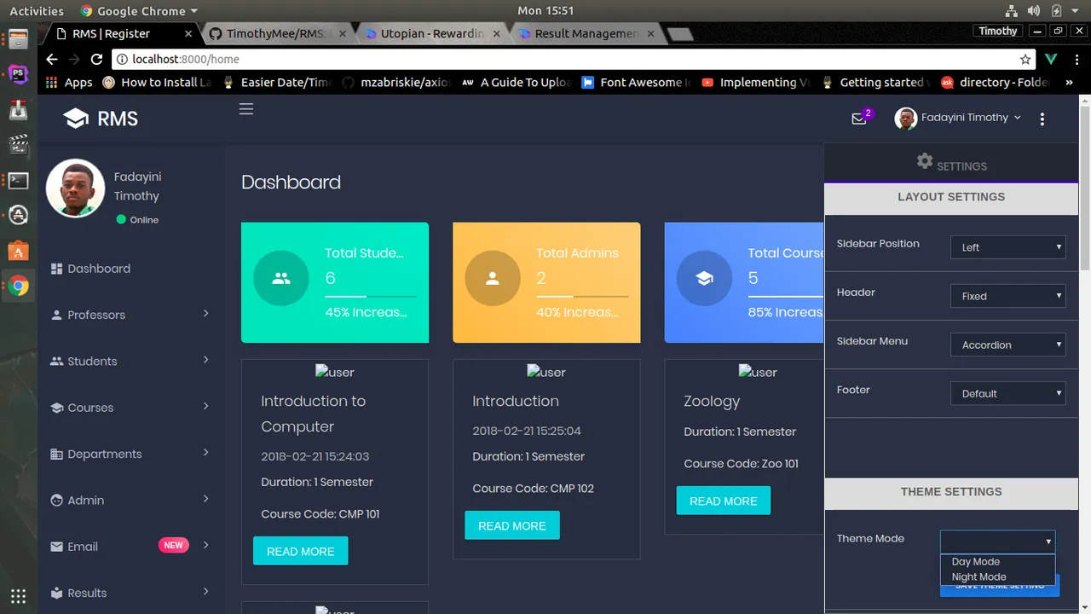Screen dimensions: 1091x614
Task: Open PhpStorm from the Ubuntu dock
Action: pos(19,74)
